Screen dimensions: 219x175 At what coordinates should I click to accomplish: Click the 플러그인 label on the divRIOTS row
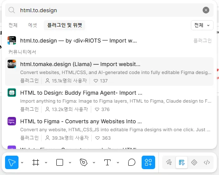203,41
